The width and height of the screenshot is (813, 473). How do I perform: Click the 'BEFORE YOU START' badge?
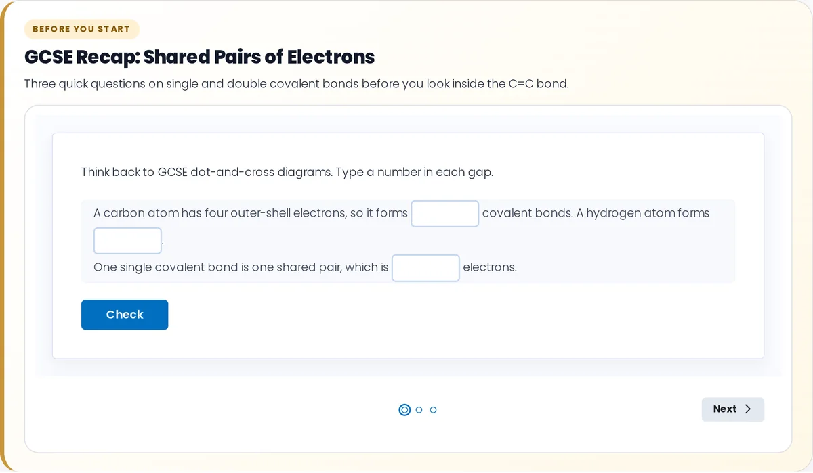click(x=81, y=29)
